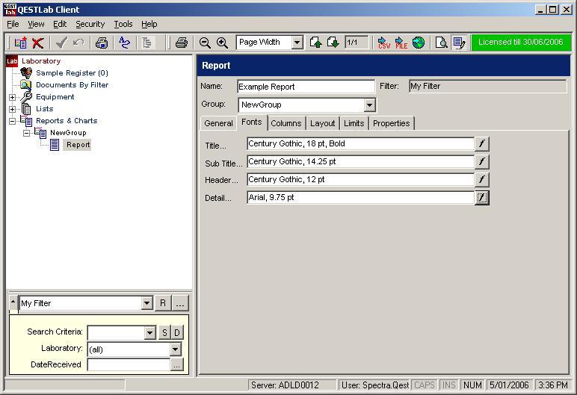
Task: Open the Page Width zoom dropdown
Action: pyautogui.click(x=297, y=43)
